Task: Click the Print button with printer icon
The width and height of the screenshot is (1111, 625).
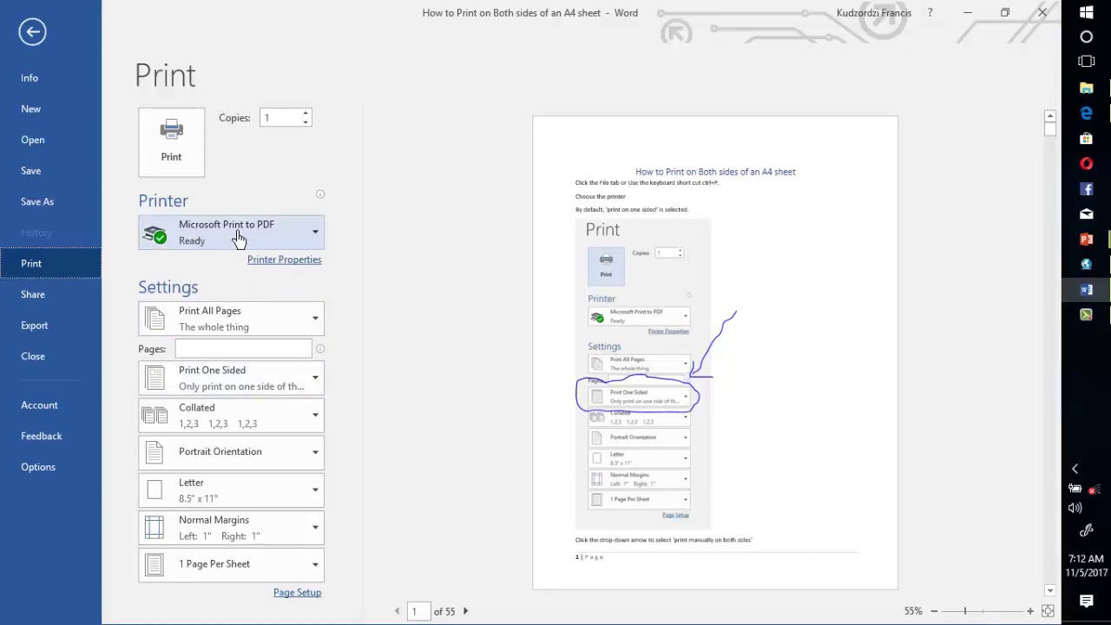Action: click(x=171, y=141)
